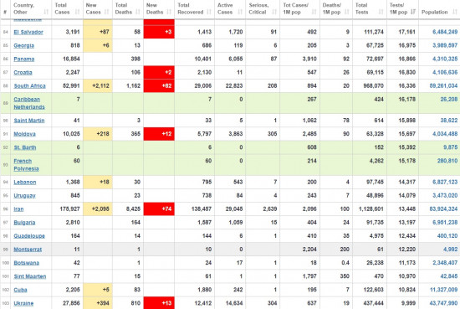Sort by Active Cases column arrows
The image size is (460, 309).
point(240,12)
